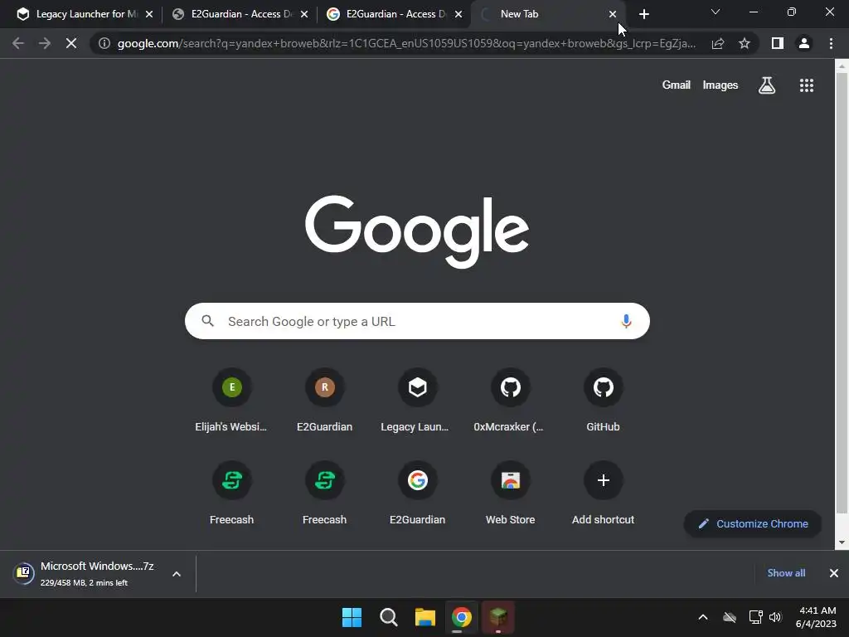This screenshot has height=637, width=849.
Task: Click Show all downloads
Action: pos(786,573)
